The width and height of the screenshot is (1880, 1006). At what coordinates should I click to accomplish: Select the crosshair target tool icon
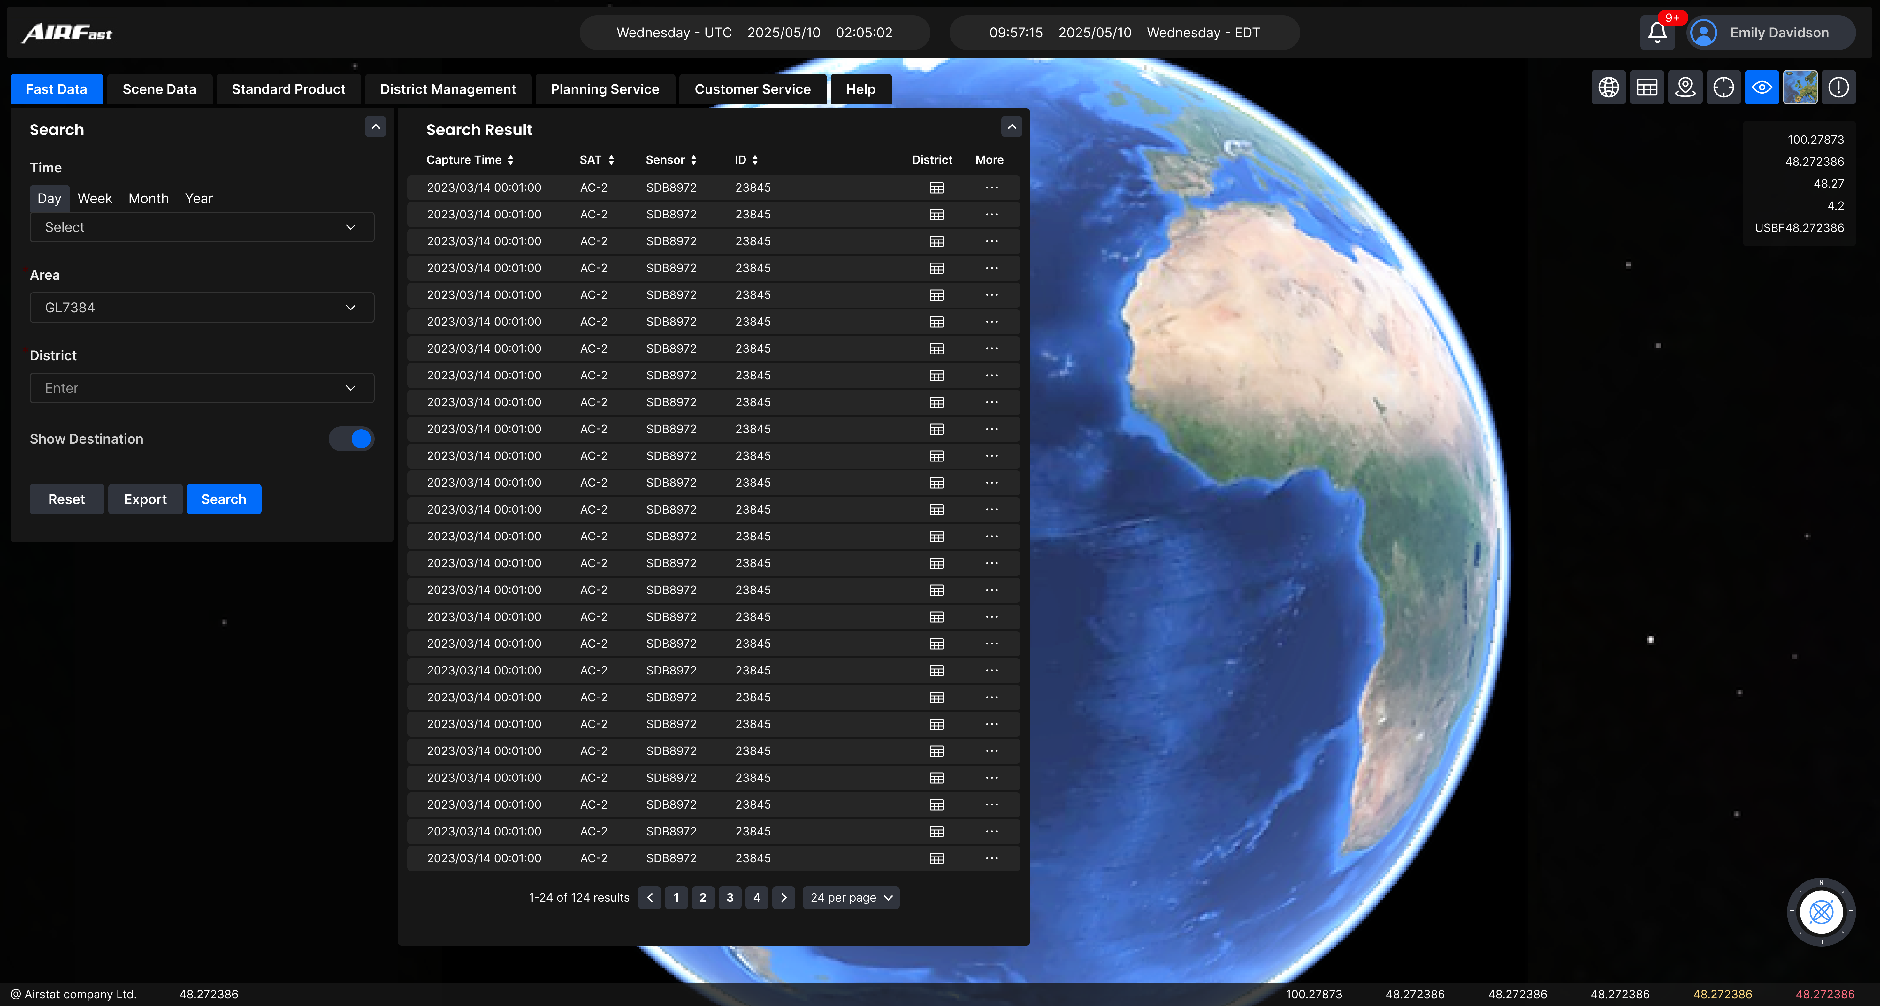click(1724, 88)
